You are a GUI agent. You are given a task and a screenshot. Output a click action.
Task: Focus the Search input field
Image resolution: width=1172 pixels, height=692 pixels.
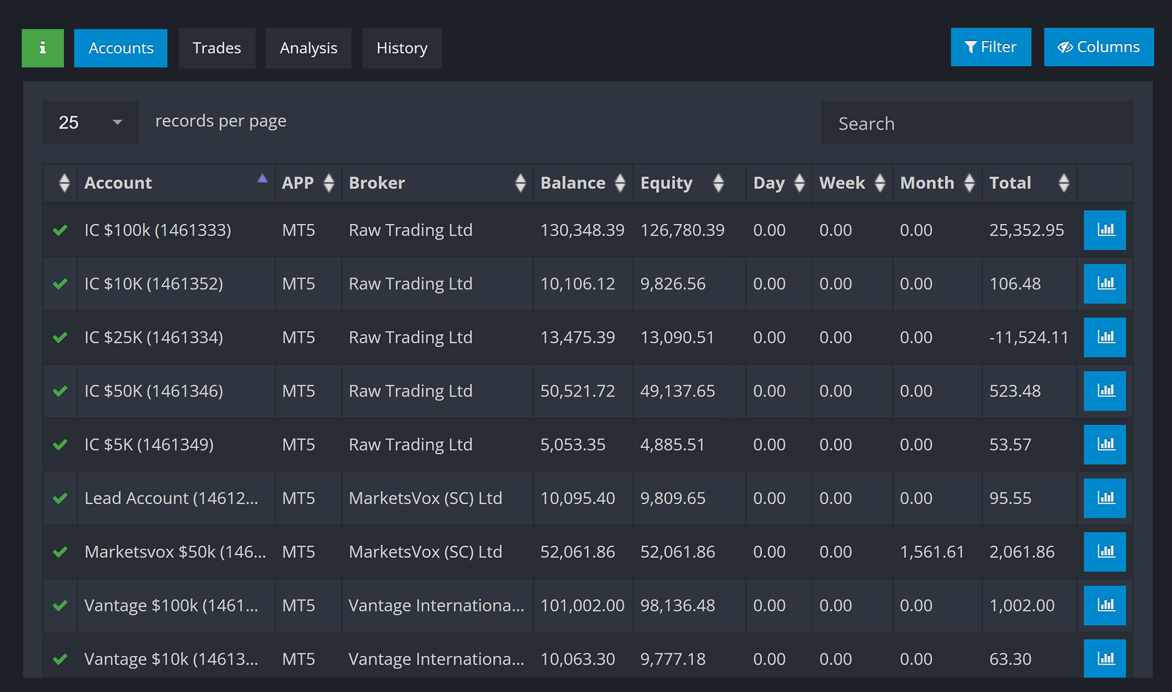coord(977,123)
